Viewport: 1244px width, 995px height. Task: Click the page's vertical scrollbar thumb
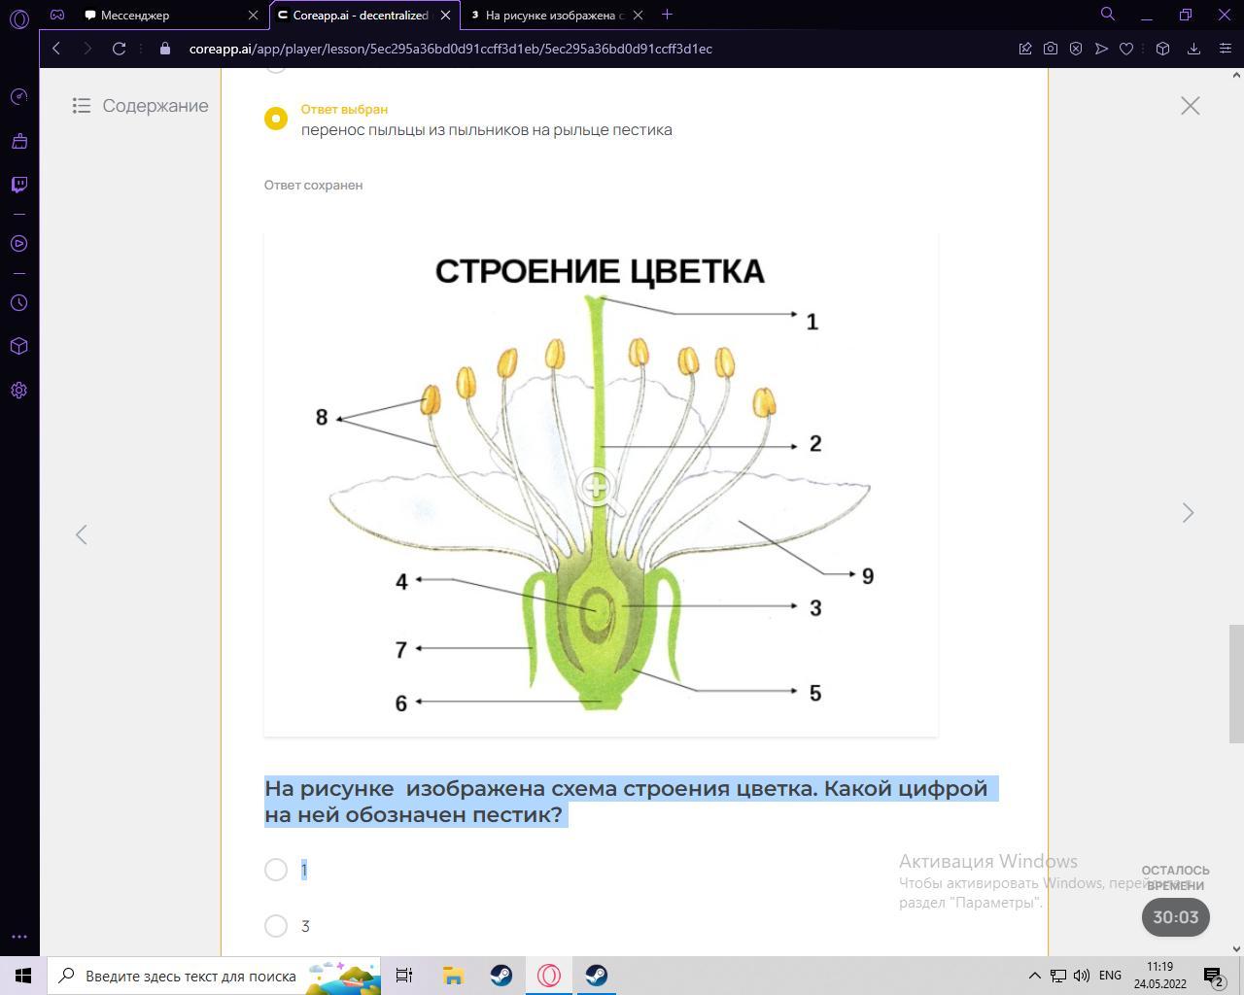tap(1236, 683)
